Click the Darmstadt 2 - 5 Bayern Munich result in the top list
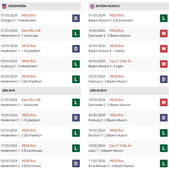This screenshot has width=169, height=169. pyautogui.click(x=109, y=36)
